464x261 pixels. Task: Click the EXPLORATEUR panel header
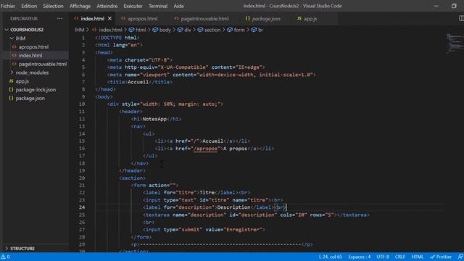pos(24,19)
